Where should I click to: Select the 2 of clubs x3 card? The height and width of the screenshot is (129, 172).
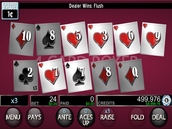click(26, 76)
